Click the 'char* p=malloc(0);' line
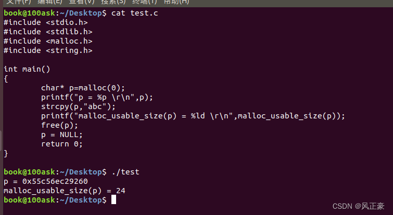Screen dimensions: 393x215 coord(83,88)
